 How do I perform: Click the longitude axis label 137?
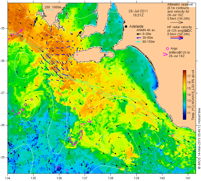point(85,178)
